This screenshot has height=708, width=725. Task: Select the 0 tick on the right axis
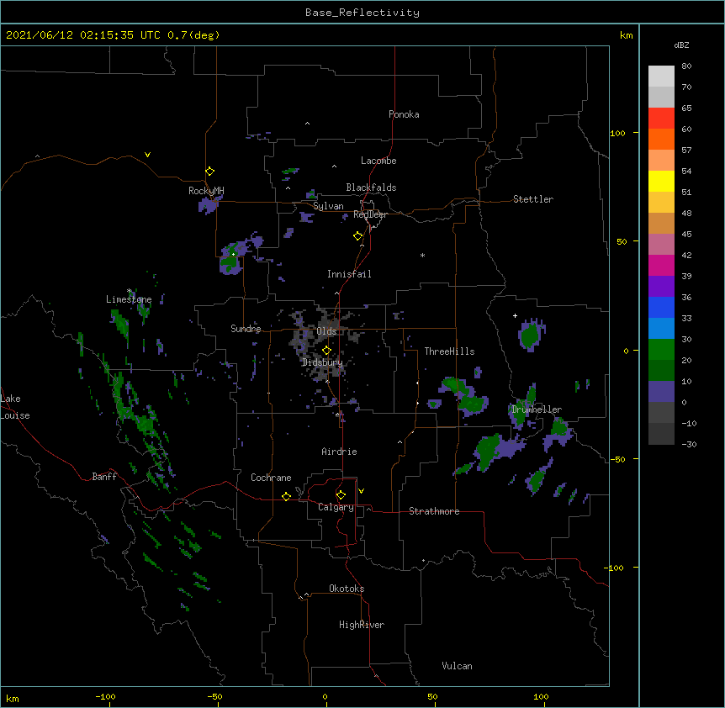point(626,351)
